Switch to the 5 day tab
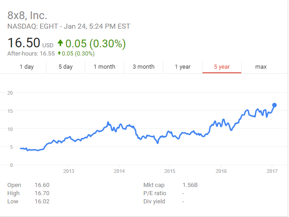 [x=66, y=67]
